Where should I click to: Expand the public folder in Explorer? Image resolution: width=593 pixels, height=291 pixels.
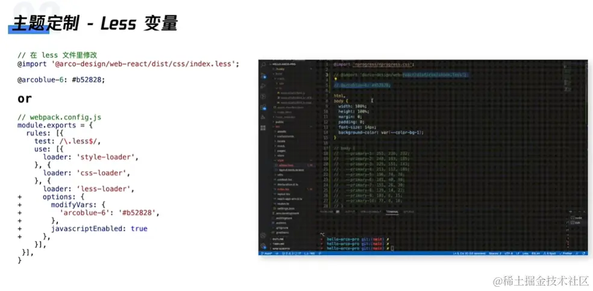280,122
